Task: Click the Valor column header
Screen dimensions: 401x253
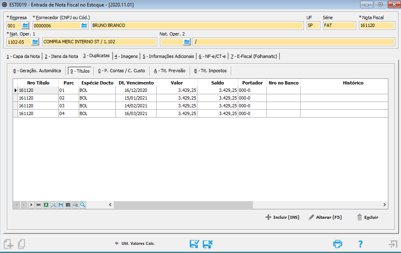Action: click(x=177, y=83)
